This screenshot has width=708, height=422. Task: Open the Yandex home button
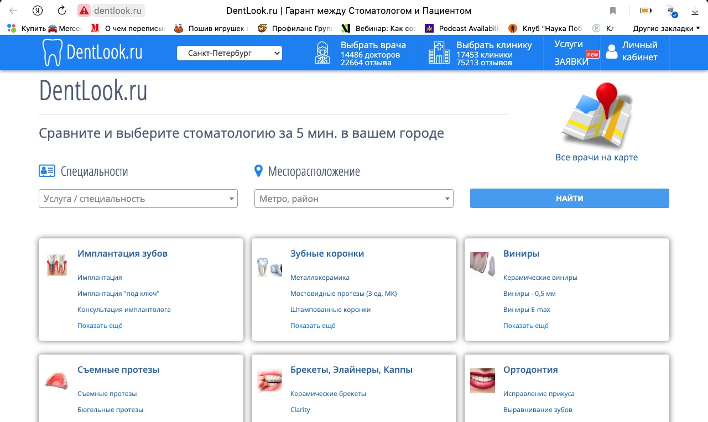tap(38, 11)
